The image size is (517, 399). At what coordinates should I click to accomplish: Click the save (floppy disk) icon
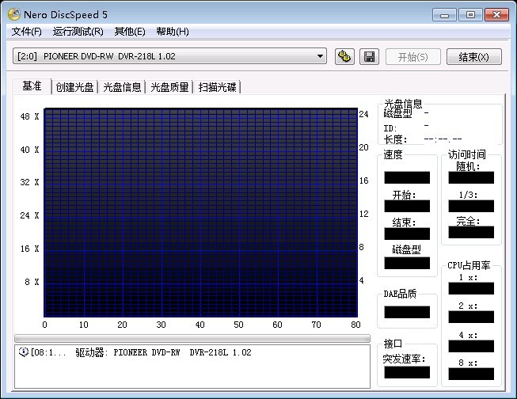368,57
